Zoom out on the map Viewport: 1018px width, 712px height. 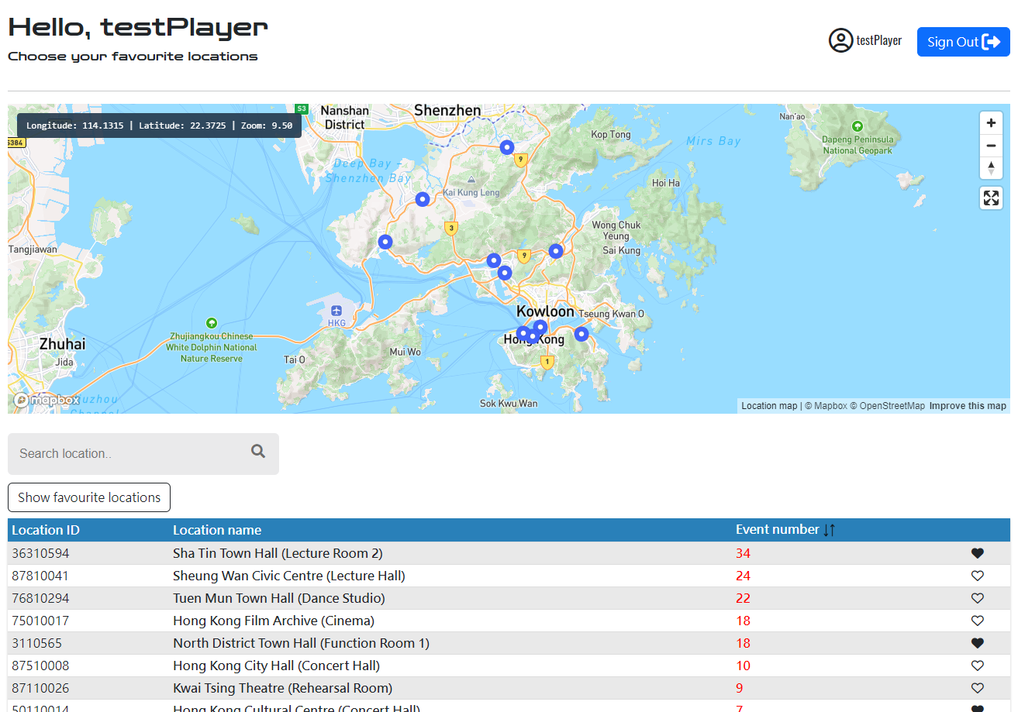[991, 146]
